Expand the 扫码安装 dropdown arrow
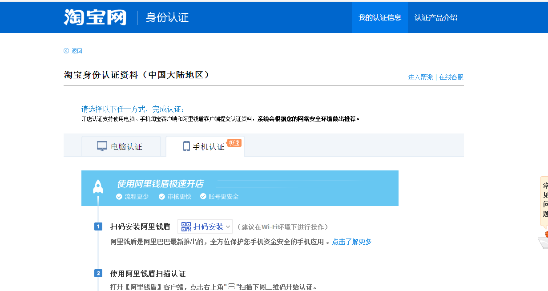Screen dimensions: 548x291 [x=228, y=227]
